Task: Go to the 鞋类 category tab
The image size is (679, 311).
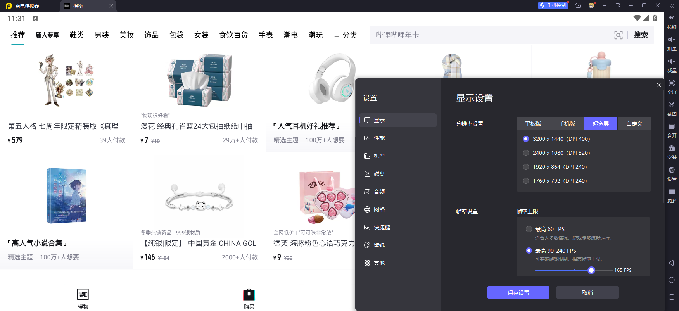Action: pos(77,35)
